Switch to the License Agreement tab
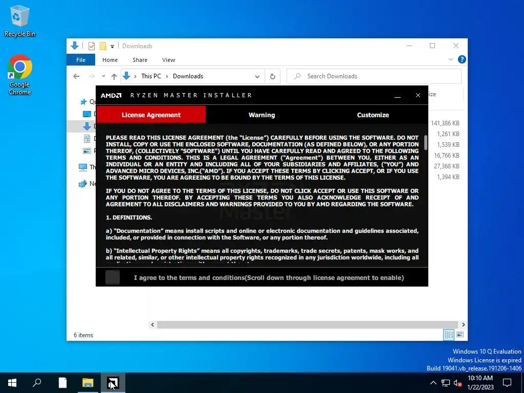524x393 pixels. point(151,115)
